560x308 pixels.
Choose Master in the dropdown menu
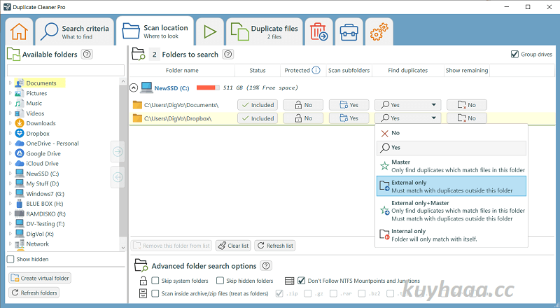(x=451, y=166)
